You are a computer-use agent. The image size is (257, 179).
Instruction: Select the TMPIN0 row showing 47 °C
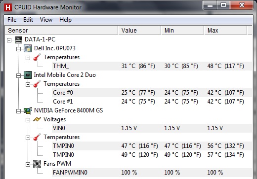[152, 146]
